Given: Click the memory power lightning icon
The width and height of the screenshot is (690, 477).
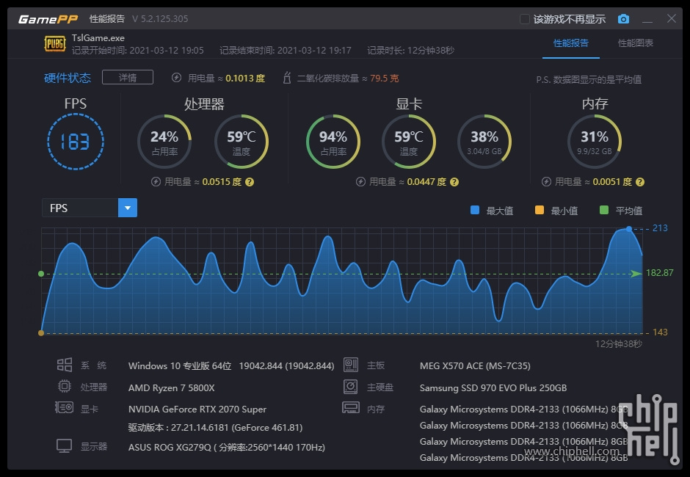Looking at the screenshot, I should click(546, 182).
